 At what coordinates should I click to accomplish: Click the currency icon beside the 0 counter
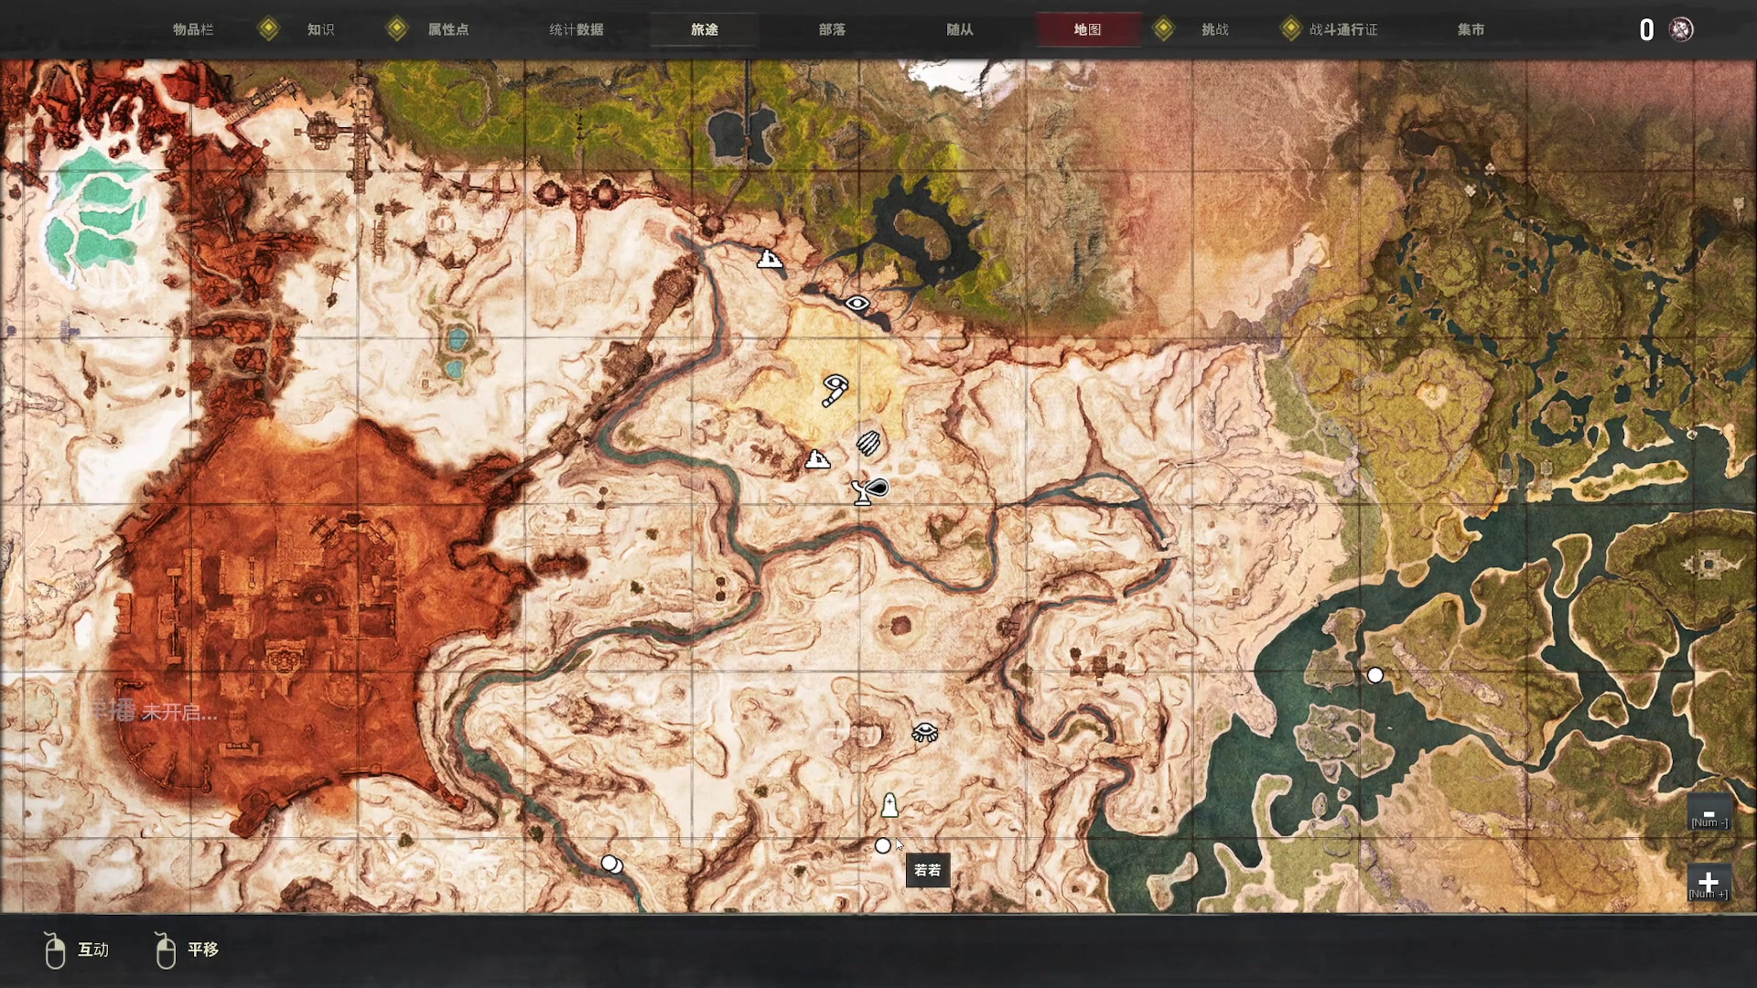click(x=1681, y=29)
